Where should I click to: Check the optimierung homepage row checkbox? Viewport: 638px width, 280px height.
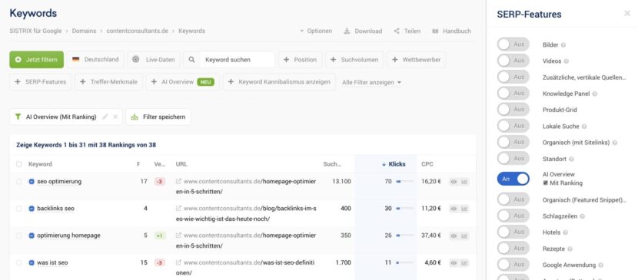pyautogui.click(x=19, y=236)
